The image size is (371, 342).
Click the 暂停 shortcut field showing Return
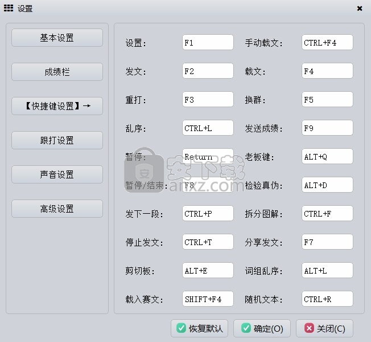click(x=208, y=156)
